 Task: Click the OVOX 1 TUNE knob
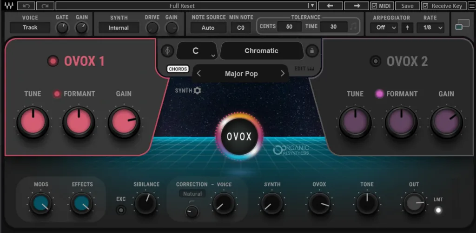click(x=33, y=122)
